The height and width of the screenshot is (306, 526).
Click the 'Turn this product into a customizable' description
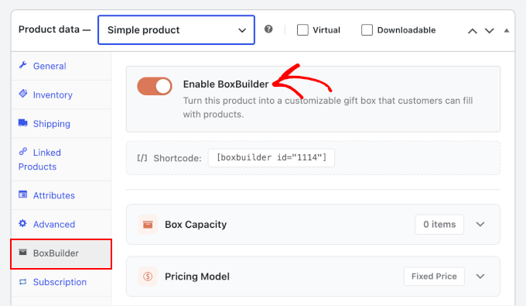click(328, 108)
